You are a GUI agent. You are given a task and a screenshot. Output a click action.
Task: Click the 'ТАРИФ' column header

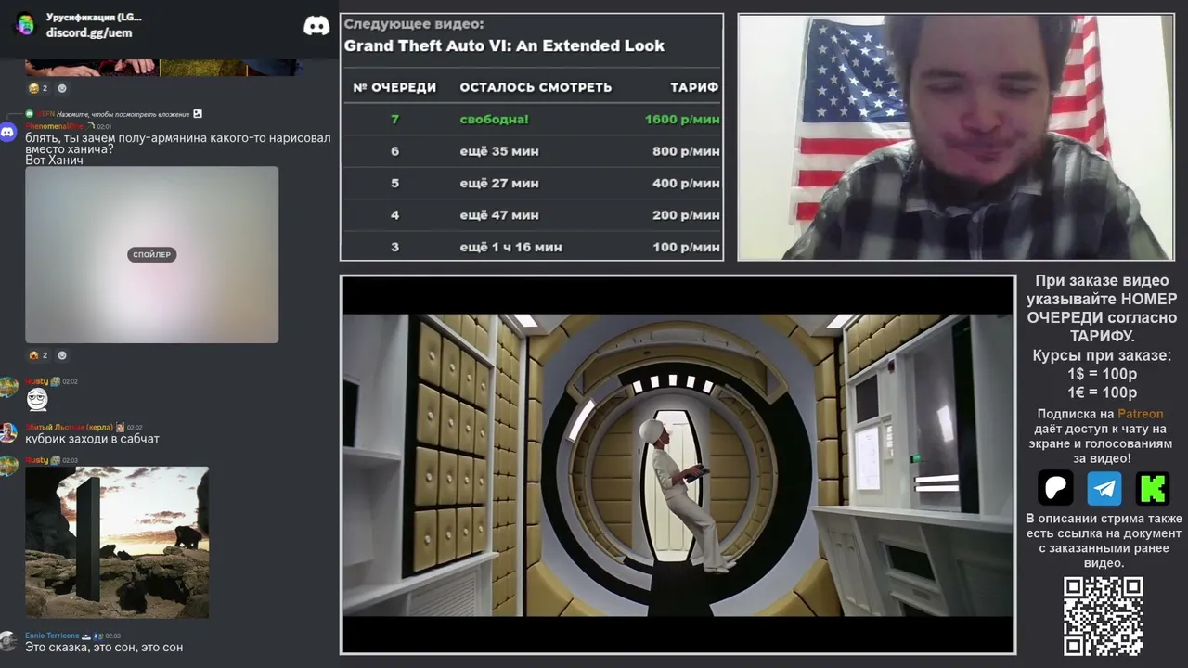[694, 87]
